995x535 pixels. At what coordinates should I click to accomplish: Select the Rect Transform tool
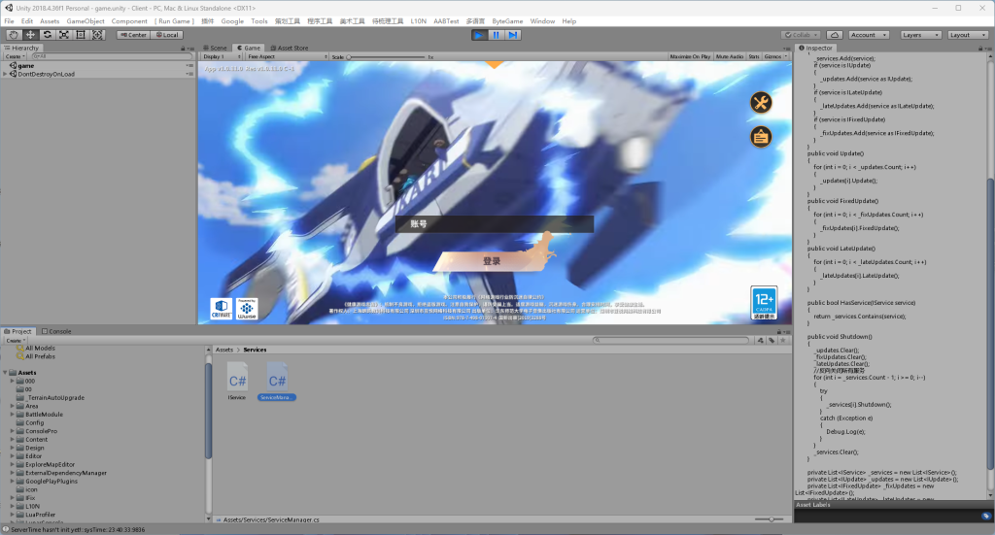[x=80, y=35]
